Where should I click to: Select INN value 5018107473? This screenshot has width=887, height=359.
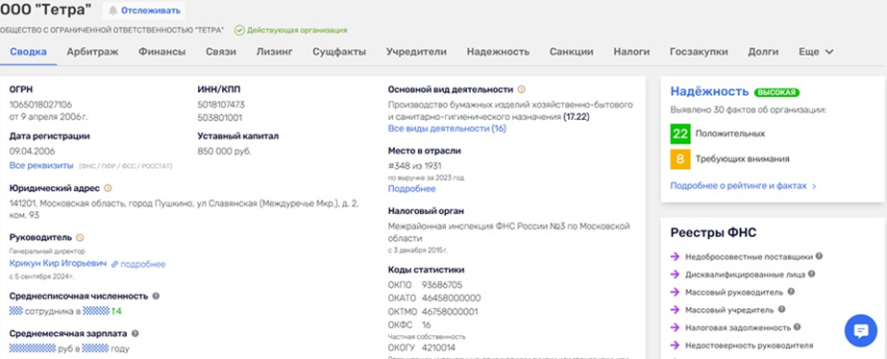click(x=221, y=105)
